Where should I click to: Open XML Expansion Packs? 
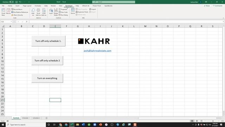[x=82, y=12]
